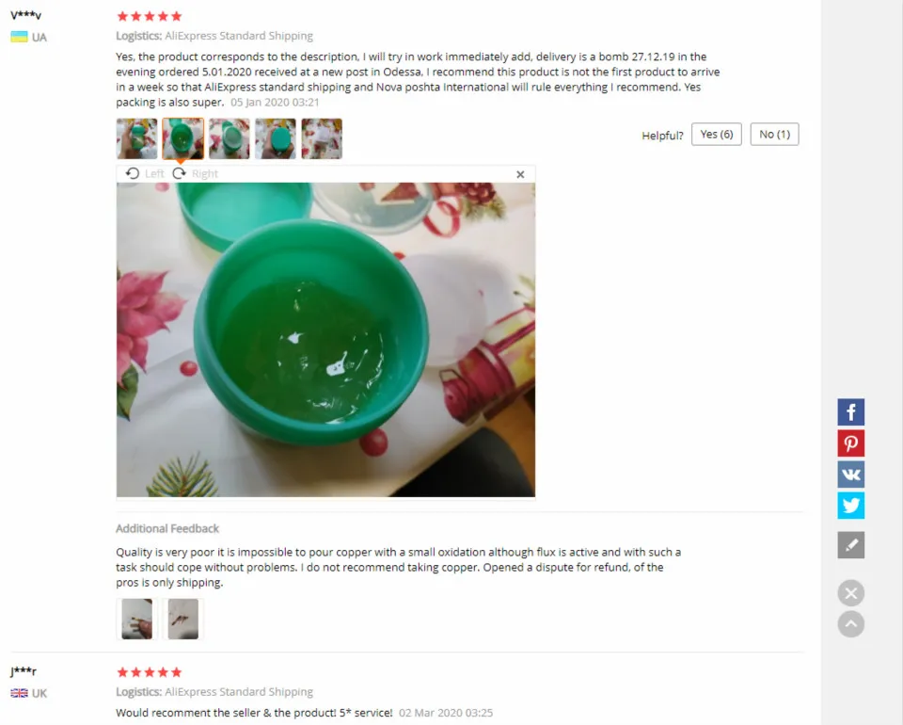Select the highlighted second review thumbnail
Screen dimensions: 903x725
click(x=182, y=139)
